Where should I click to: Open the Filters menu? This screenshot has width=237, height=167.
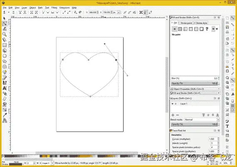click(x=54, y=8)
